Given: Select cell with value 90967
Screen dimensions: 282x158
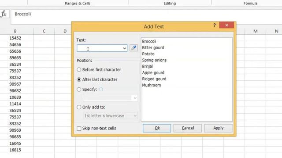Looking at the screenshot, I should [x=15, y=84].
